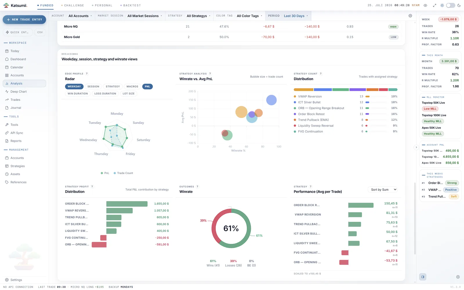Screen dimensions: 464x290
Task: Toggle the PnL radar chip off
Action: (x=147, y=86)
